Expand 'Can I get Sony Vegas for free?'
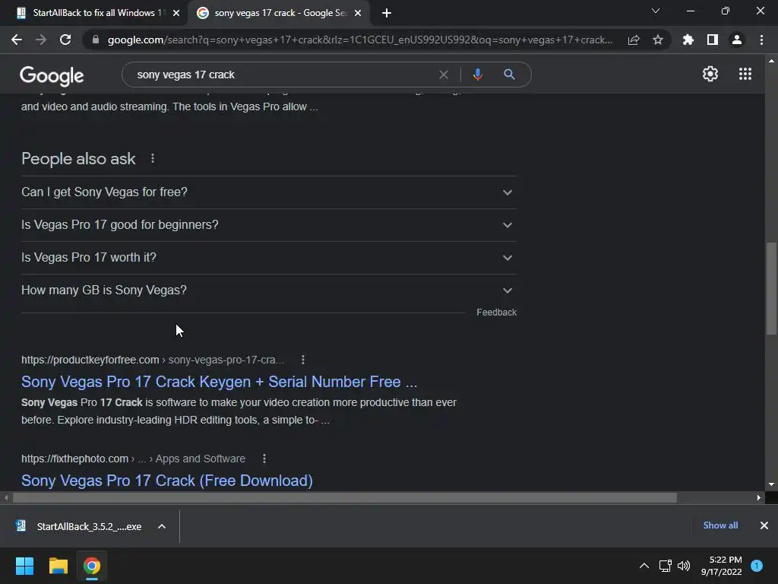 [x=269, y=192]
